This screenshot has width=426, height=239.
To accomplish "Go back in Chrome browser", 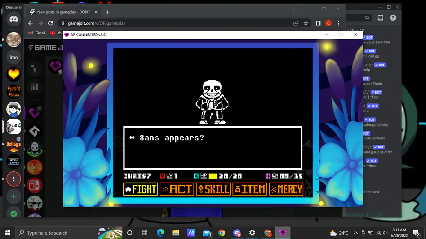I will click(x=30, y=23).
